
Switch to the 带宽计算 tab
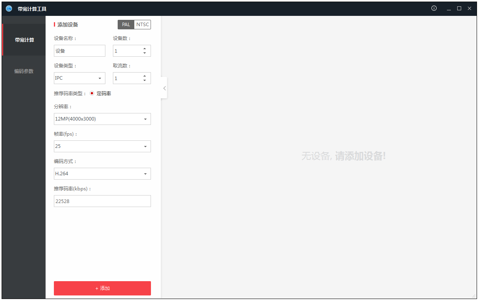24,40
